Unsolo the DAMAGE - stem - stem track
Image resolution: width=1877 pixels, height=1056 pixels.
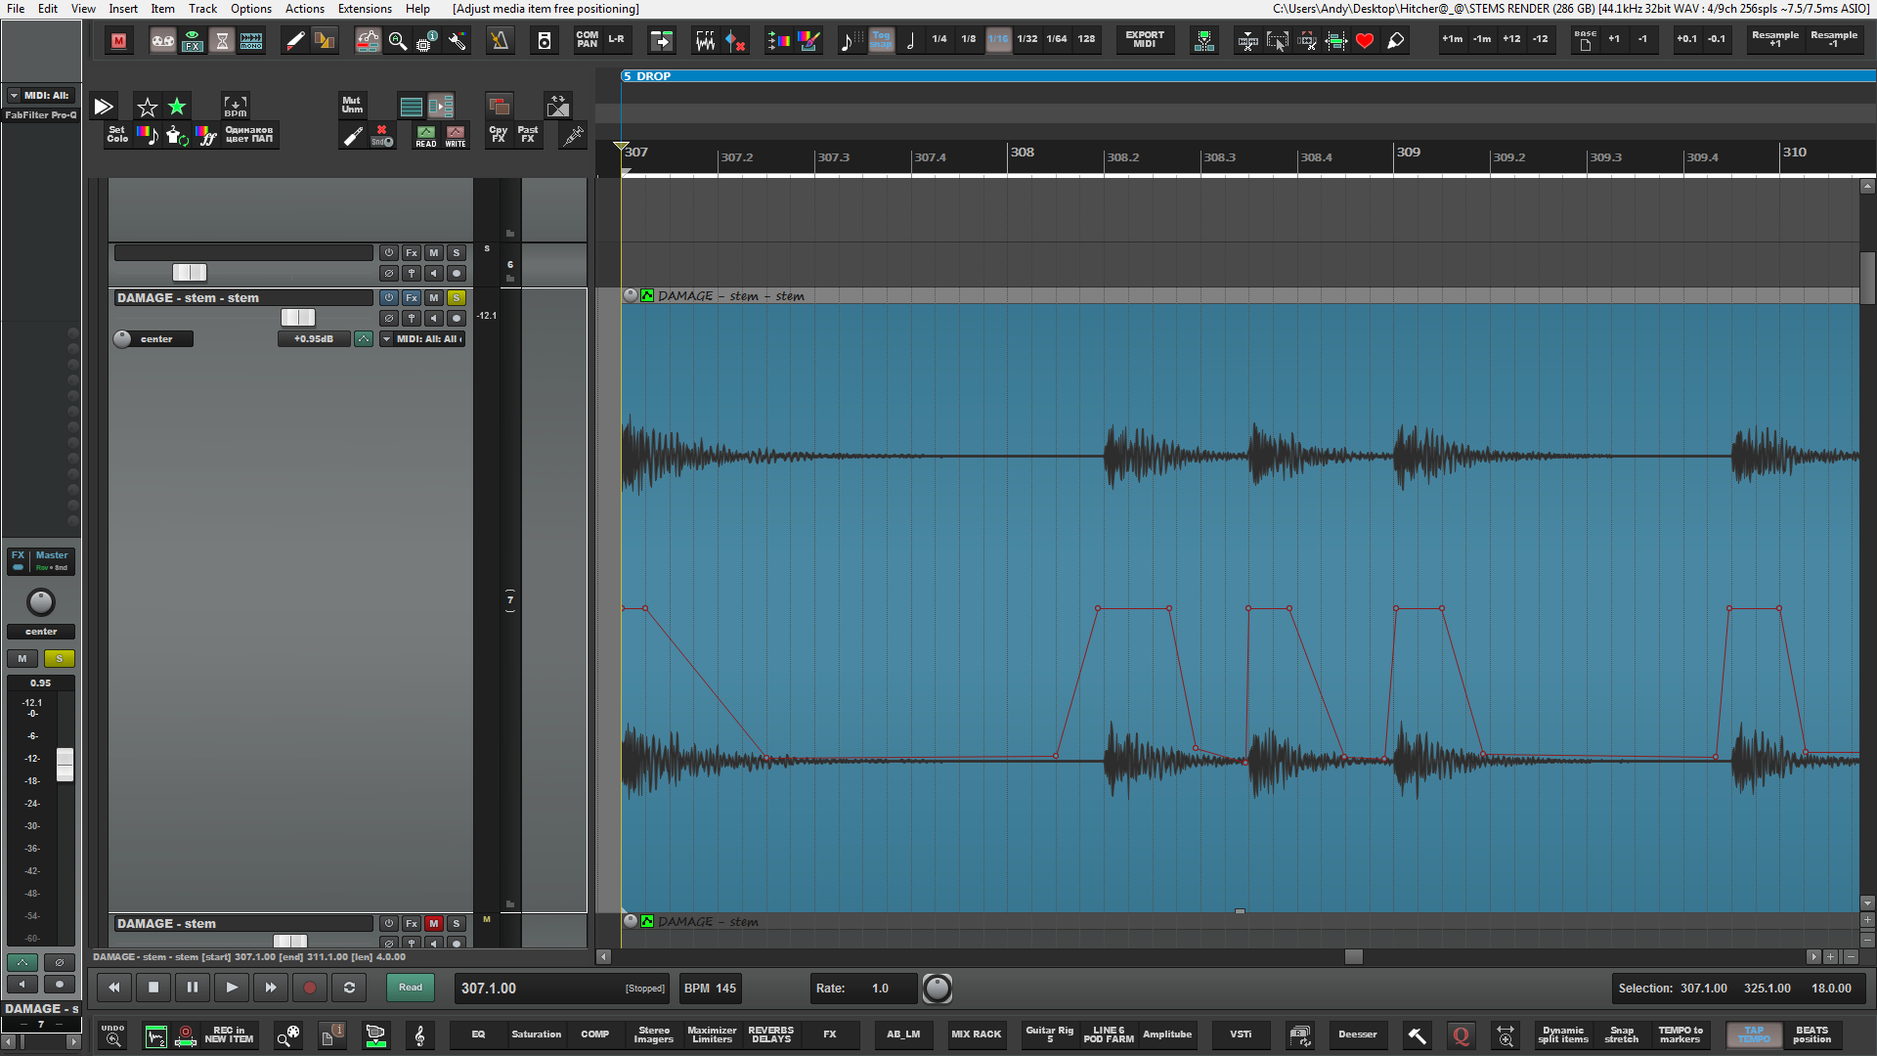click(x=457, y=298)
